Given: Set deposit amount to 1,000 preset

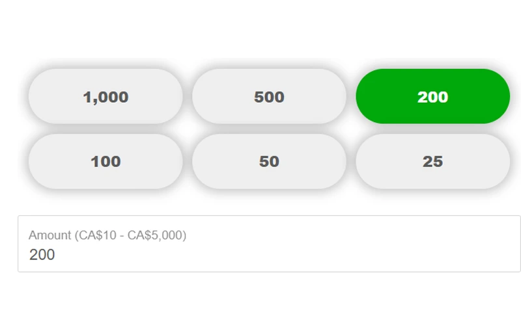Looking at the screenshot, I should pos(106,96).
